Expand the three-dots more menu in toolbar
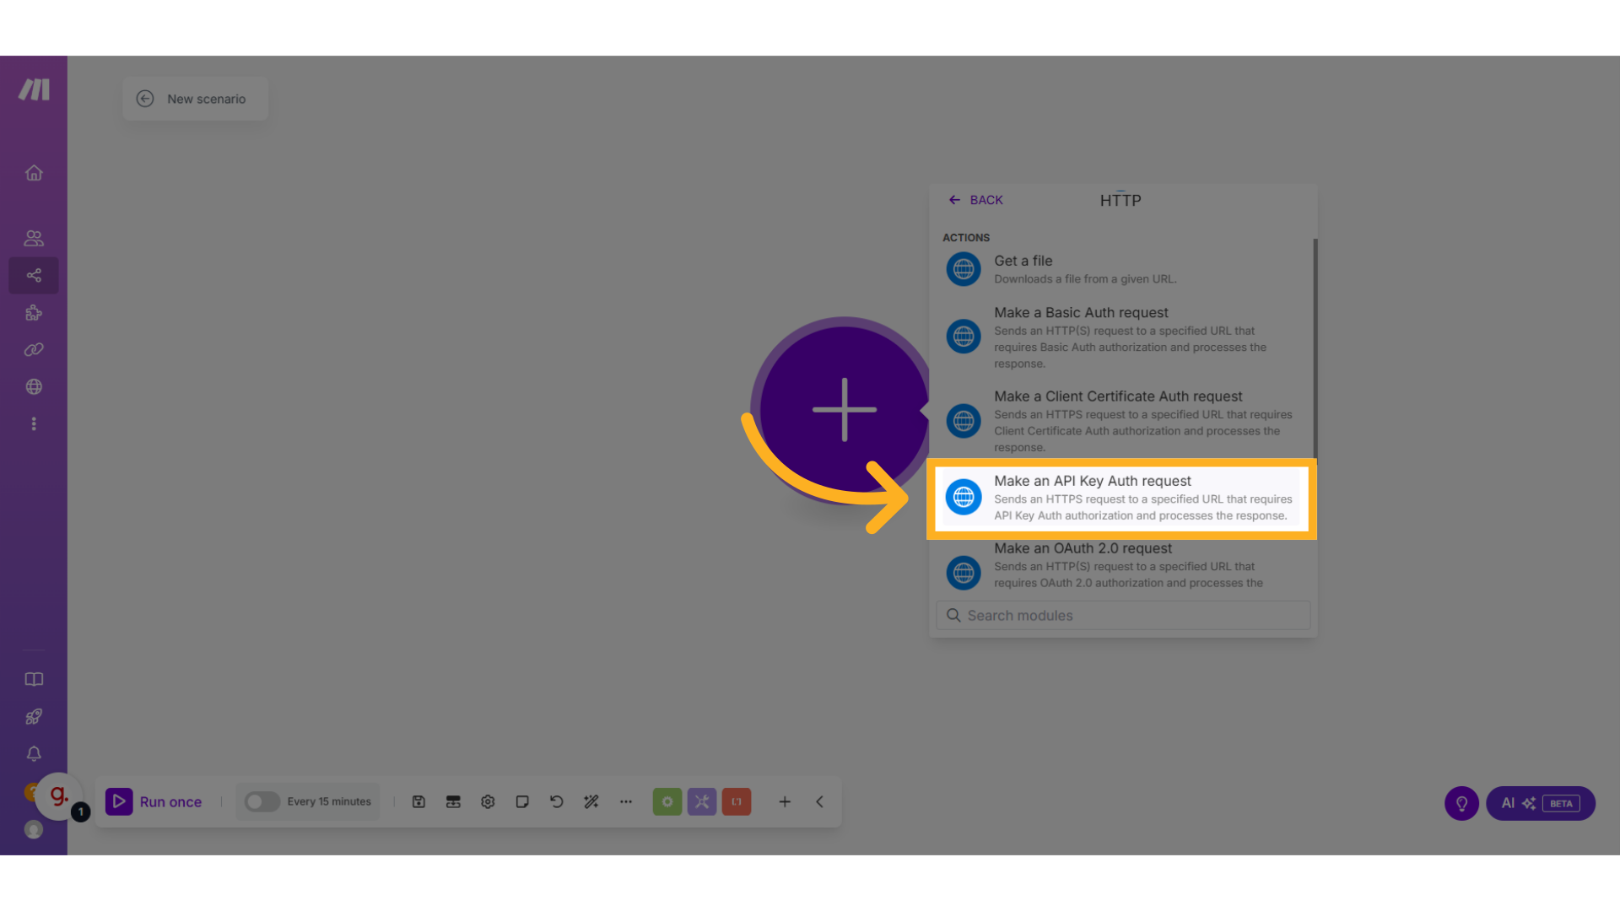 (626, 802)
